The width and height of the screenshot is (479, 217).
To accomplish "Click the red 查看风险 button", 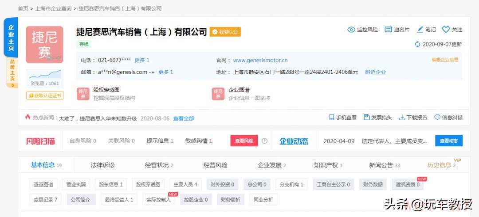I will (x=243, y=141).
